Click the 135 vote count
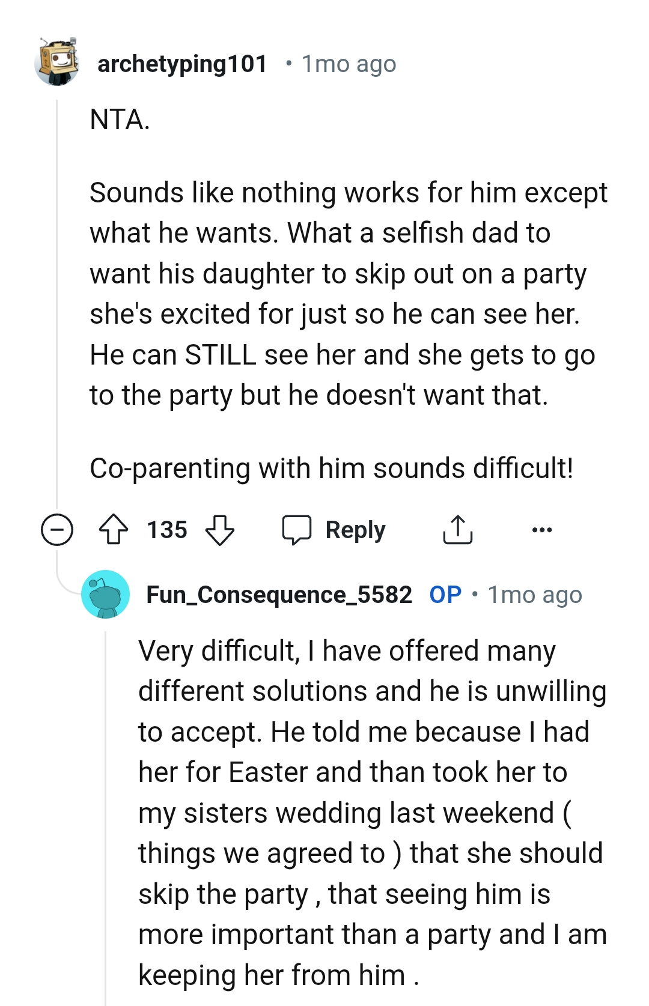The width and height of the screenshot is (649, 1006). tap(166, 529)
